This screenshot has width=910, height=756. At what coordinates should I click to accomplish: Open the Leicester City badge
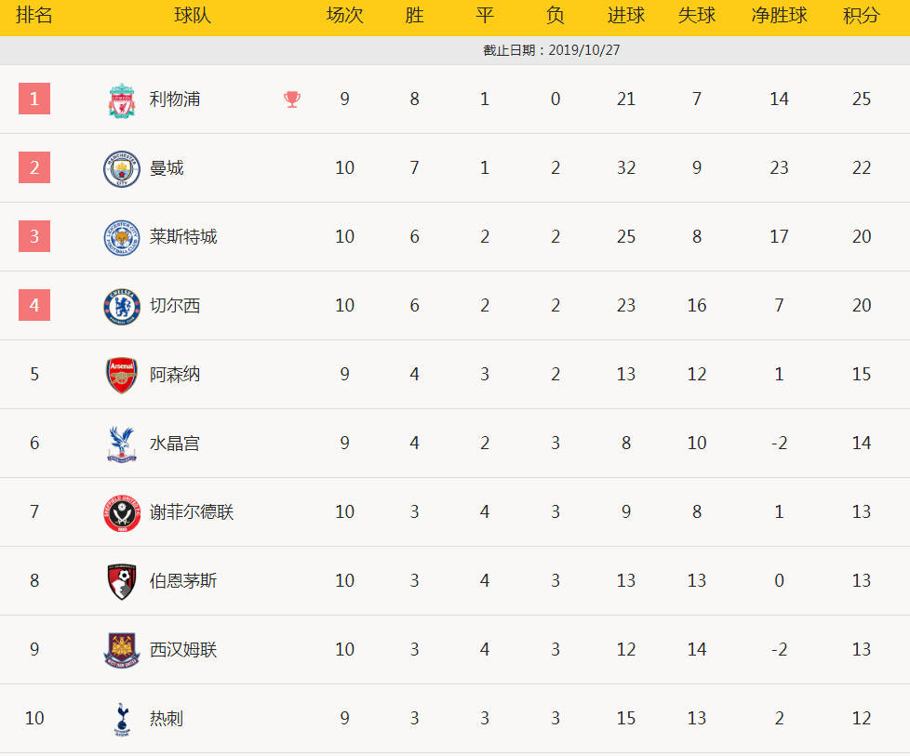point(122,238)
